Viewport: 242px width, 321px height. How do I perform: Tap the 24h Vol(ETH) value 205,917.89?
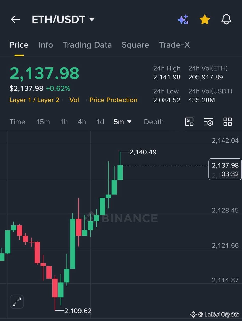[x=206, y=77]
